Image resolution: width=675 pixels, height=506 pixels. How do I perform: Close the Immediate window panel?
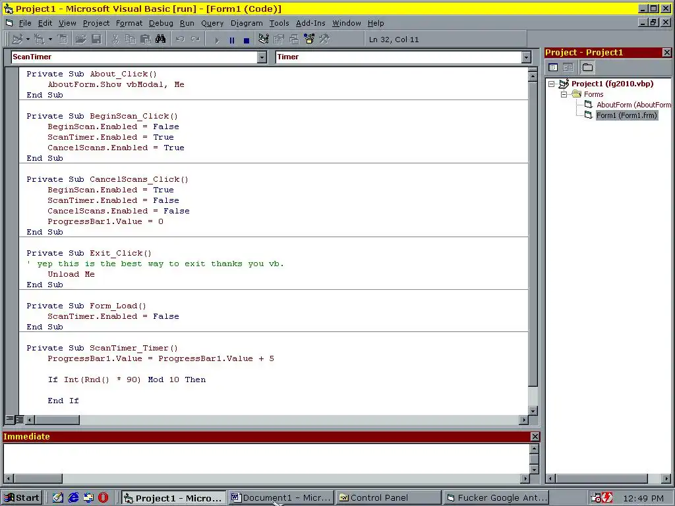[x=535, y=437]
